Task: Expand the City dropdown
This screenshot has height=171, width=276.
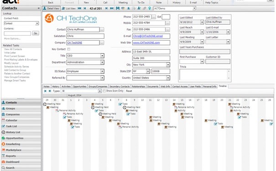Action: click(168, 65)
